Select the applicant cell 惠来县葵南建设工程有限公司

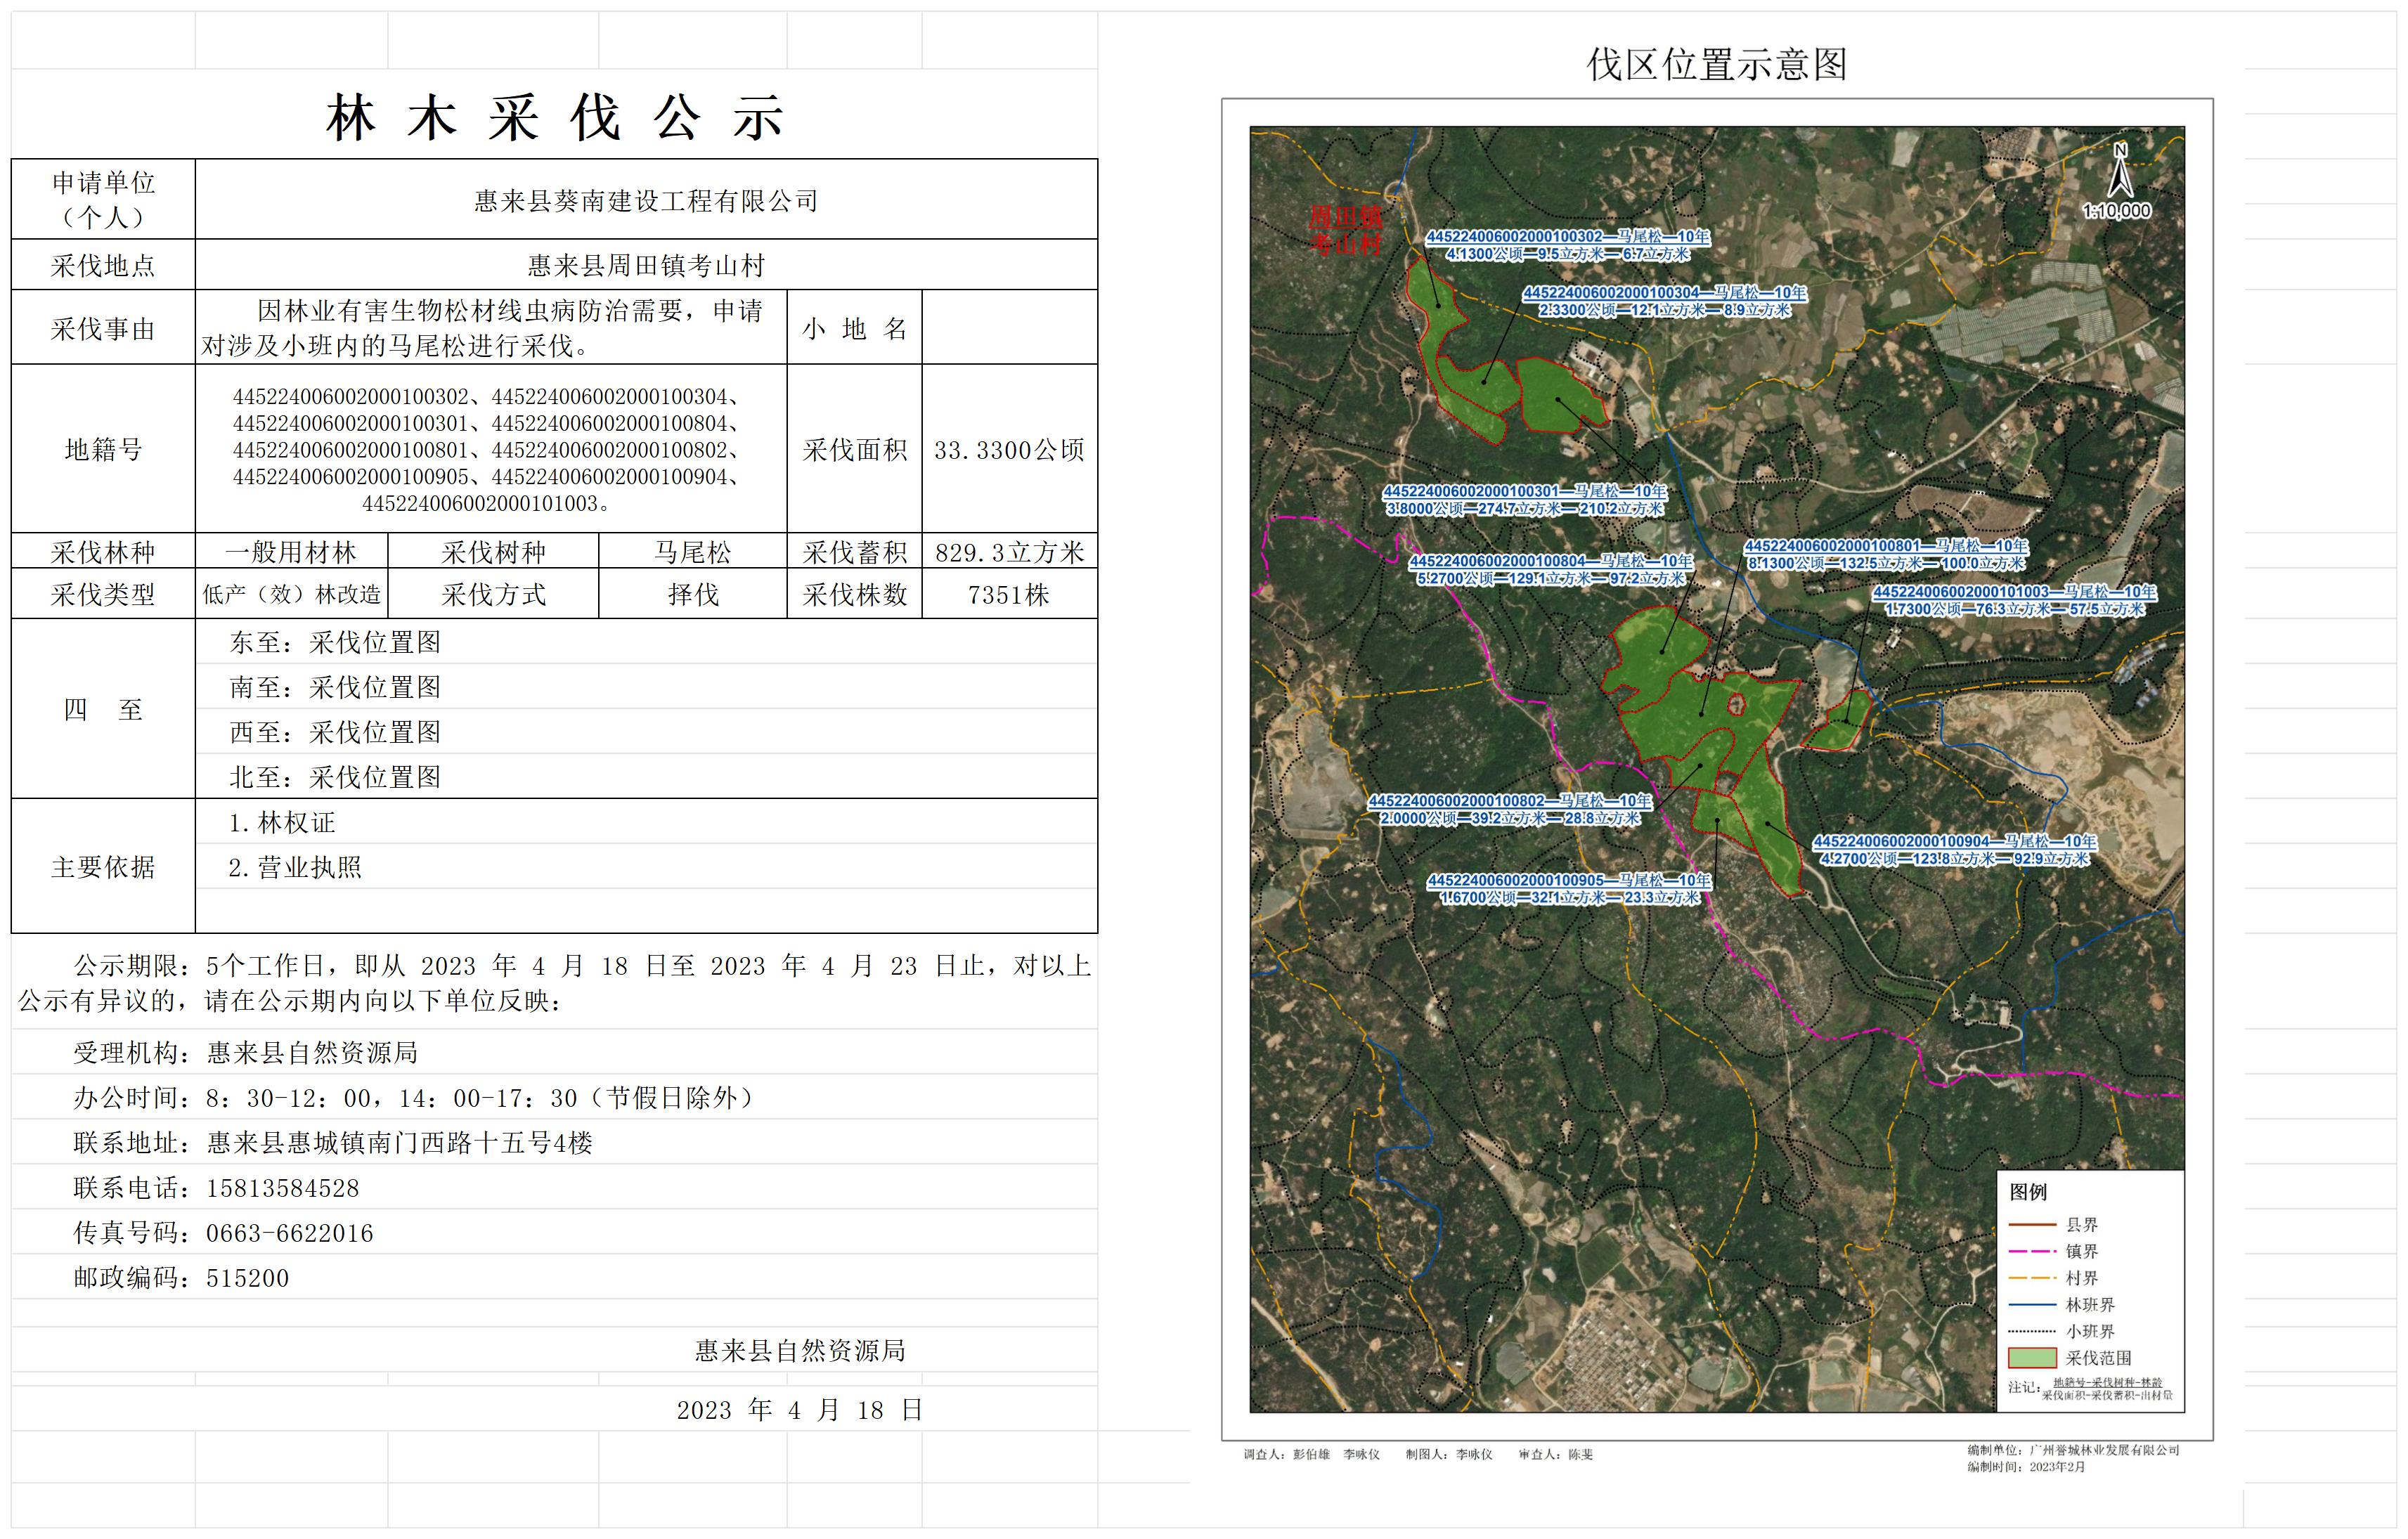tap(646, 201)
